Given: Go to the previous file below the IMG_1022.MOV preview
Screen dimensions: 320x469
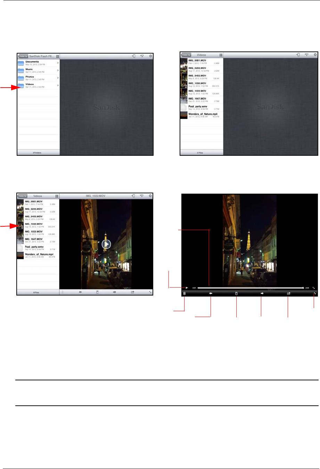Looking at the screenshot, I should pos(80,292).
